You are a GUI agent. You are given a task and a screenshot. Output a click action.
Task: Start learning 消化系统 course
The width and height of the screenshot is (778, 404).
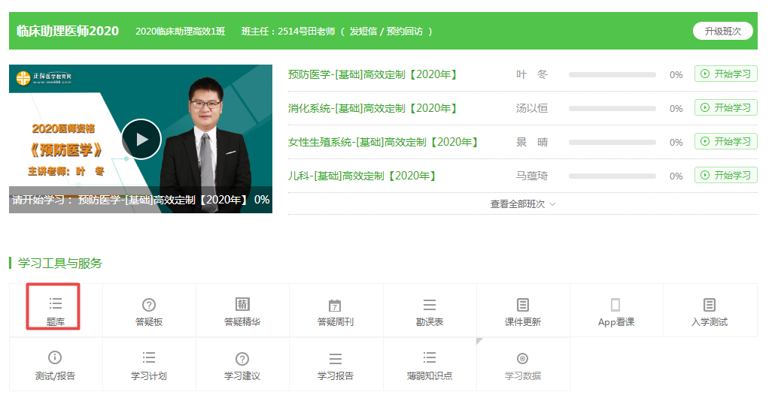click(x=725, y=107)
